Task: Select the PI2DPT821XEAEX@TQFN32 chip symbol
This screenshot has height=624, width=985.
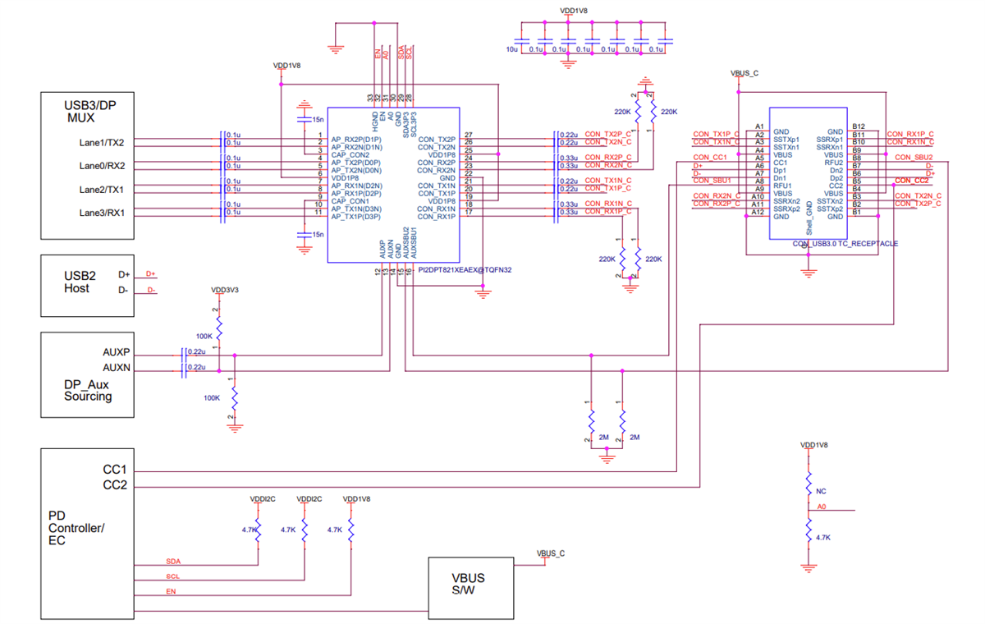Action: pyautogui.click(x=394, y=185)
